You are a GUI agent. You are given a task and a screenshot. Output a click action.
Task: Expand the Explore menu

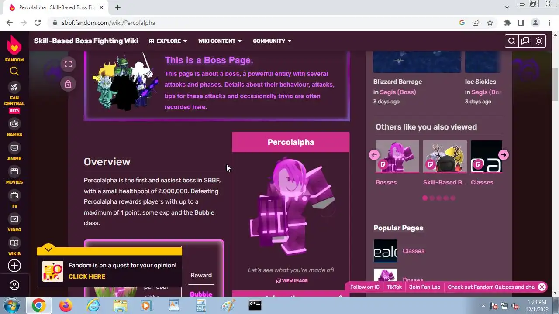click(168, 41)
